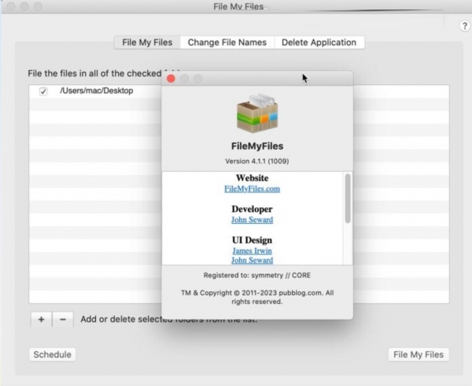Click the FileMyFiles app icon in About

[x=257, y=113]
